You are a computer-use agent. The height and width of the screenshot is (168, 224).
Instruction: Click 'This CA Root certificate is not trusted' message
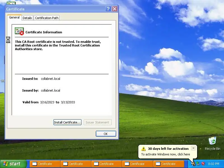[58, 45]
